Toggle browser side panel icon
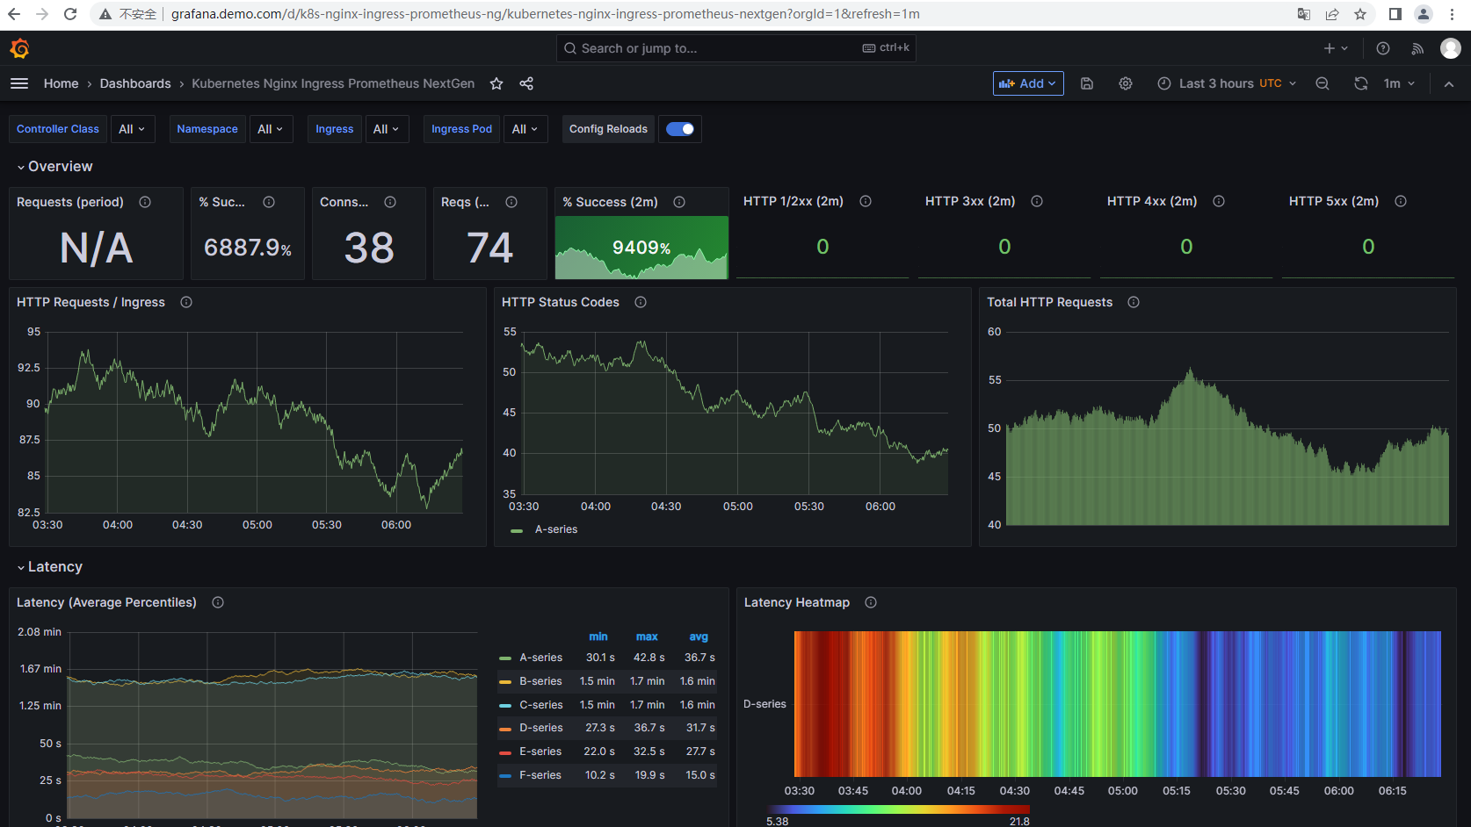 pos(1395,14)
